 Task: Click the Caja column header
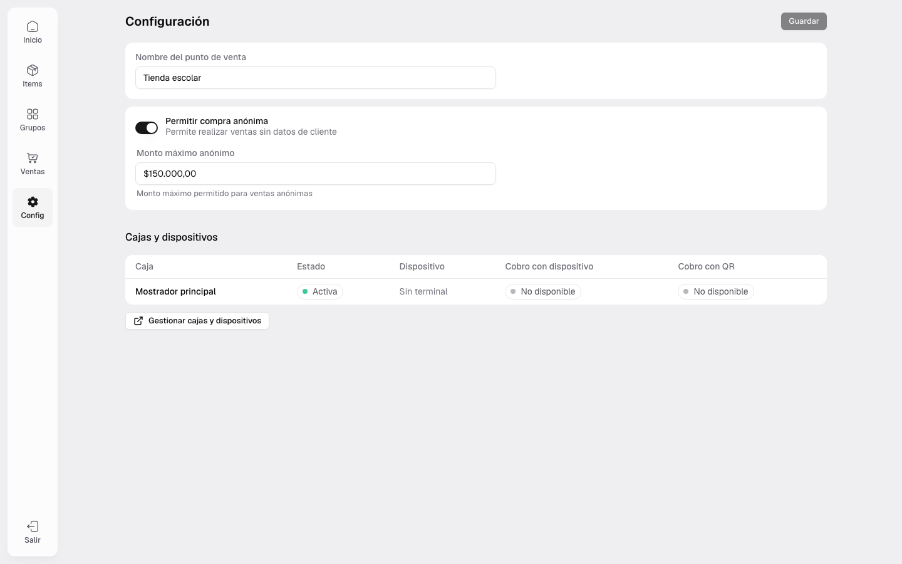pyautogui.click(x=144, y=266)
